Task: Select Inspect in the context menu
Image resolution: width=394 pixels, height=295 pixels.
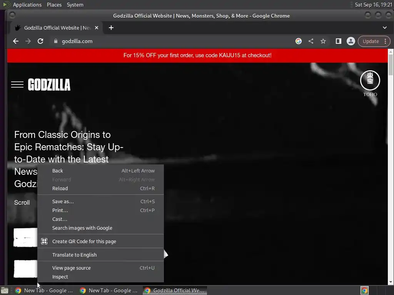Action: (x=100, y=277)
